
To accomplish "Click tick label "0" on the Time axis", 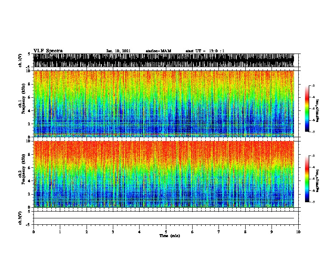I will (34, 232).
